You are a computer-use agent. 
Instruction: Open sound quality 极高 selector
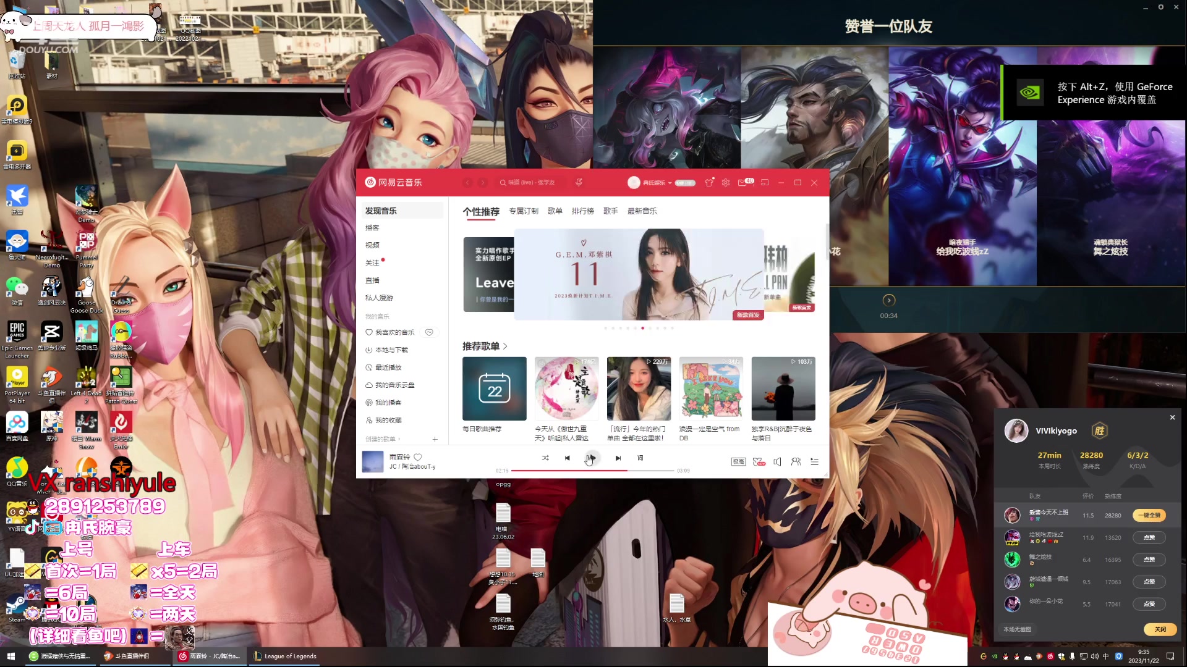tap(738, 461)
